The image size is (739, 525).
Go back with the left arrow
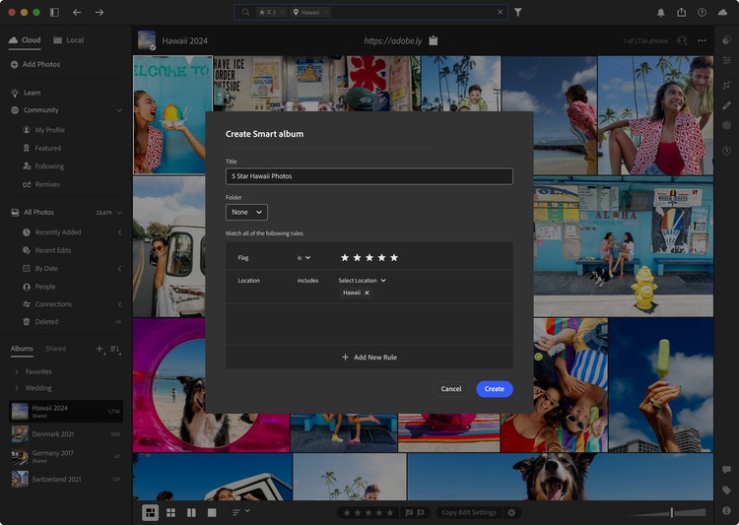click(77, 12)
